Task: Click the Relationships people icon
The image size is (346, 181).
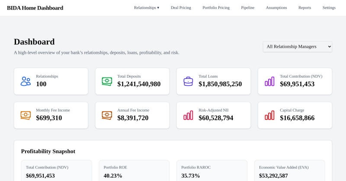Action: pyautogui.click(x=26, y=81)
